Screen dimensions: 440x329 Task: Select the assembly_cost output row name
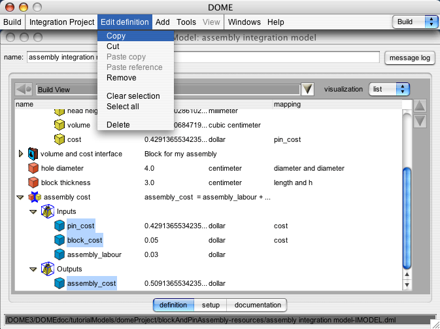pos(92,283)
